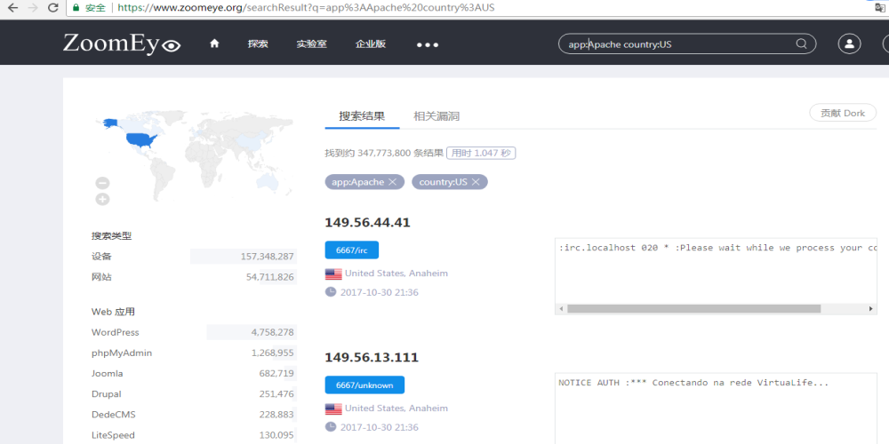Click the 6667/unknown port button
Viewport: 889px width, 444px height.
point(364,385)
